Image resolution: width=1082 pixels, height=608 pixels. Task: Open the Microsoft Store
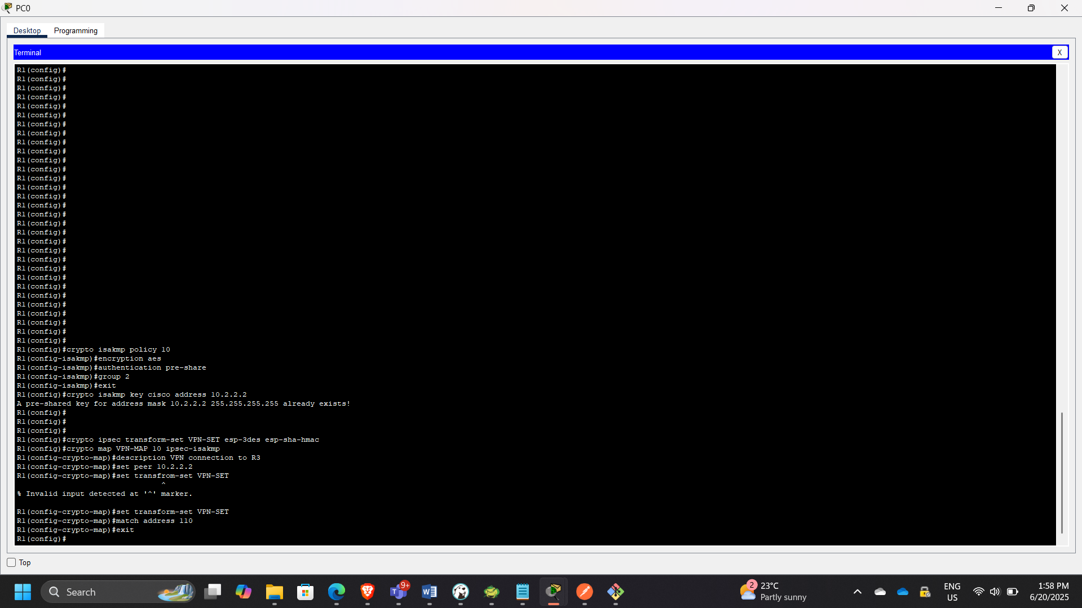[x=305, y=592]
